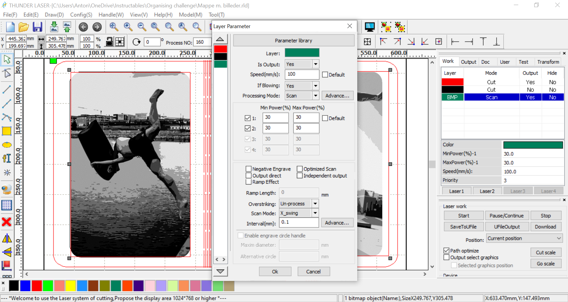Image resolution: width=568 pixels, height=302 pixels.
Task: Select the horizontal mirror tool
Action: [7, 238]
